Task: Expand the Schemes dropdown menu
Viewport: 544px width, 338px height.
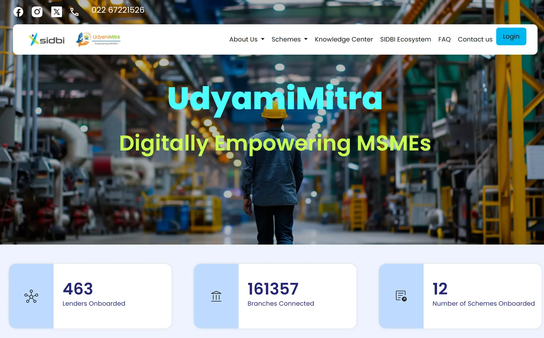Action: pyautogui.click(x=286, y=39)
